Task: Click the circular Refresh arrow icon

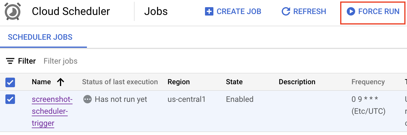Action: [x=286, y=12]
